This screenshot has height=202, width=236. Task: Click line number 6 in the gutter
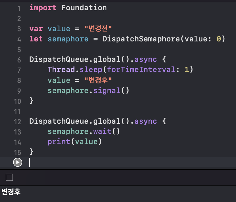tap(19, 60)
